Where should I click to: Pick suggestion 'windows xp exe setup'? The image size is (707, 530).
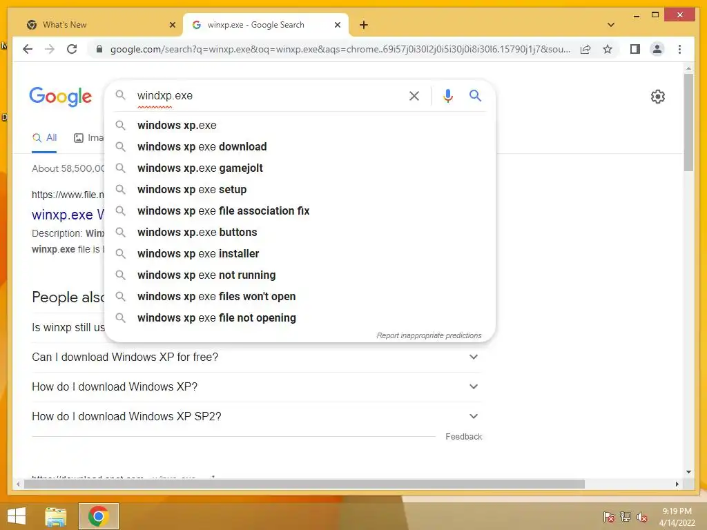[x=300, y=189]
